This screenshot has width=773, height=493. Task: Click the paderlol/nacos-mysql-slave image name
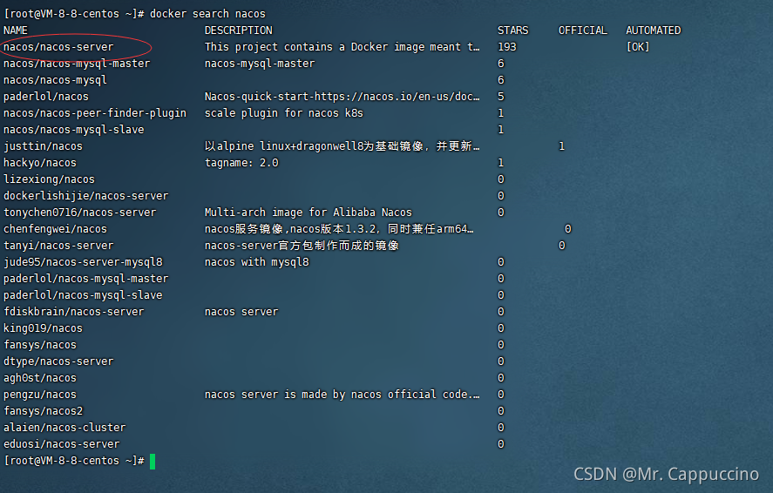84,295
